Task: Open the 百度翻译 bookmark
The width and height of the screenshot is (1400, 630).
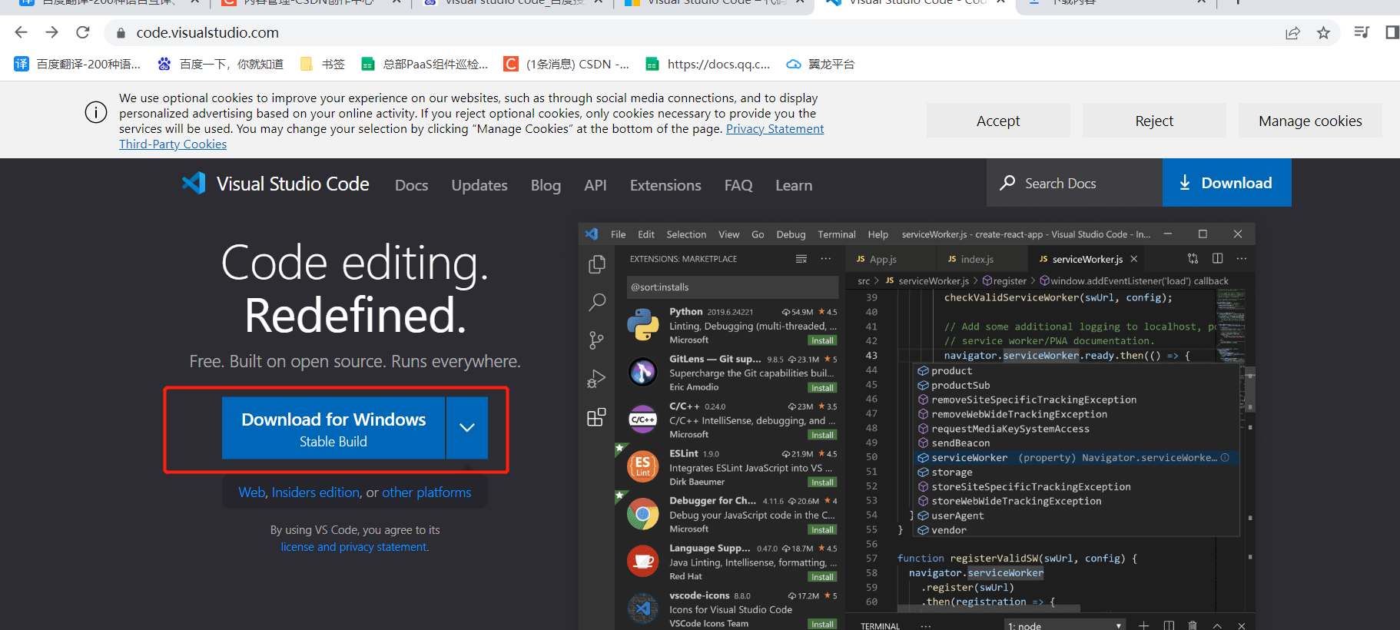Action: [x=78, y=64]
